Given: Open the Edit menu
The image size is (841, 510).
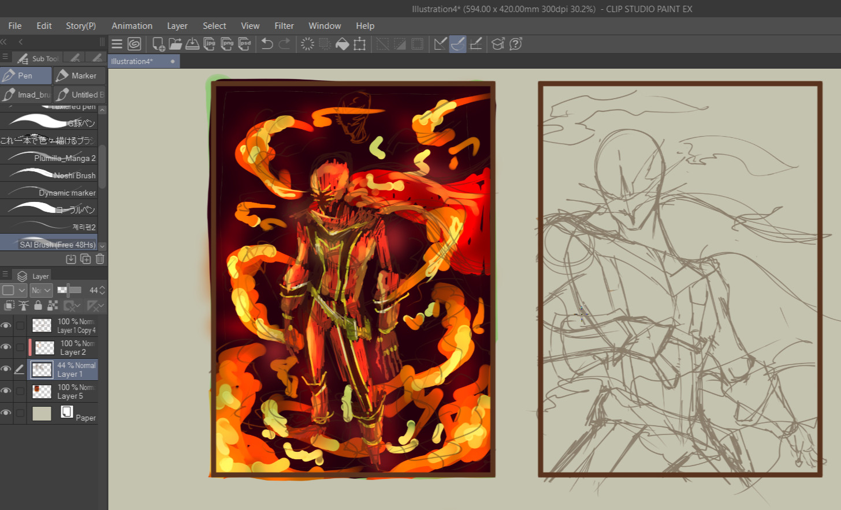Looking at the screenshot, I should pyautogui.click(x=44, y=25).
